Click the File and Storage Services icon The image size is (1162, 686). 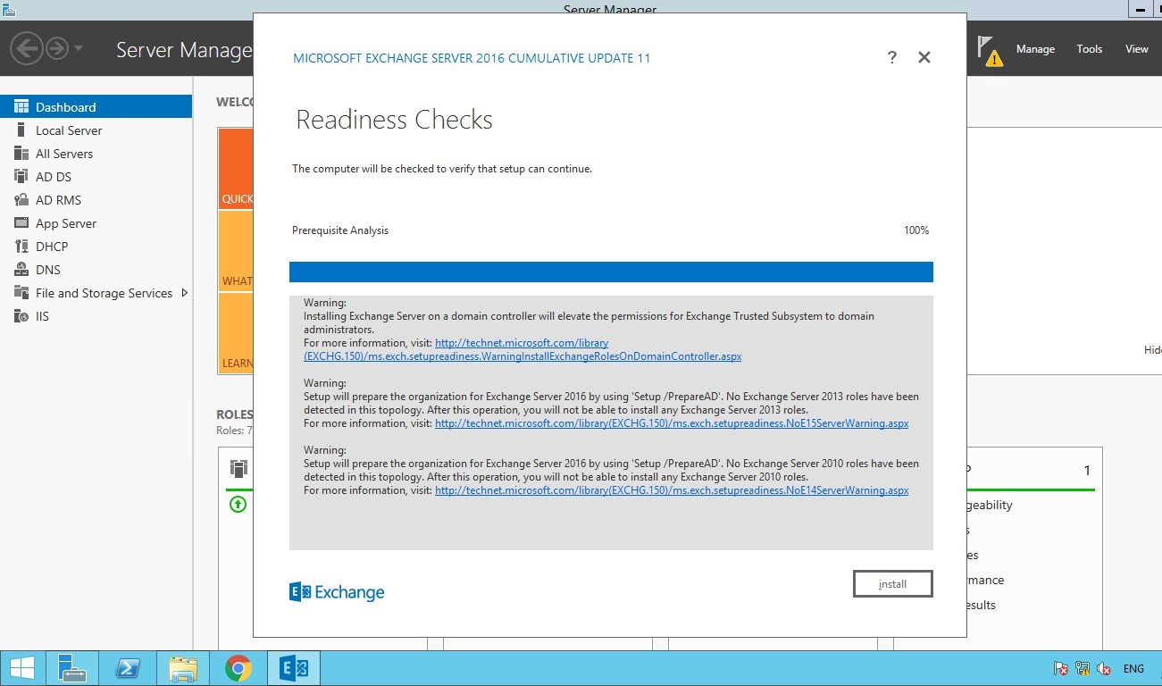pos(21,293)
